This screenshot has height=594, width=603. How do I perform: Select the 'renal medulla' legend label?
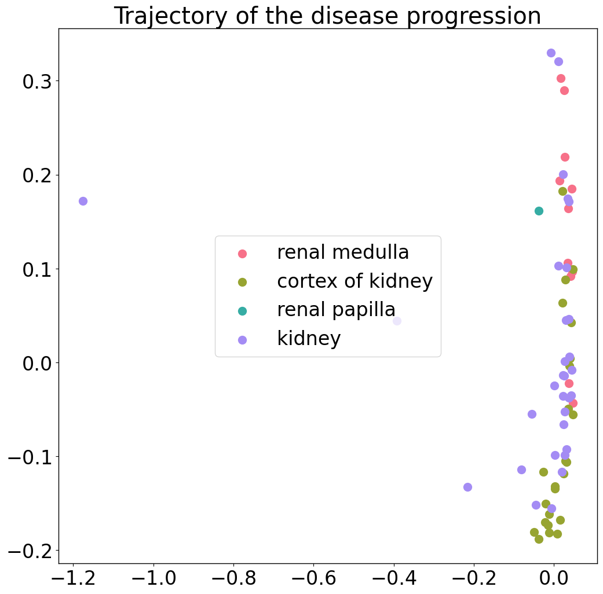tap(343, 252)
